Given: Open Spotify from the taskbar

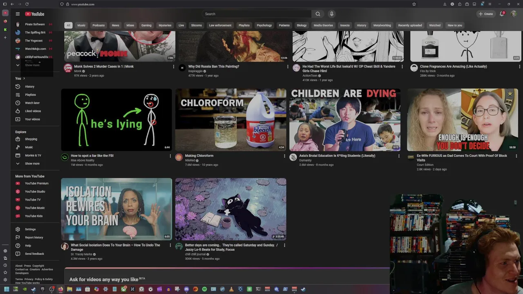Looking at the screenshot, I should 204,289.
